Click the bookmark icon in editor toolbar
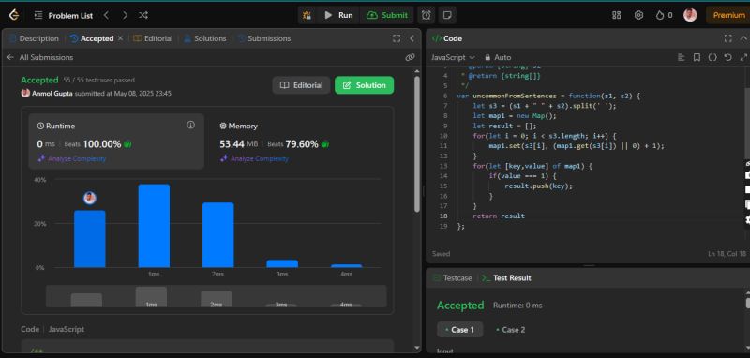750x358 pixels. coord(697,57)
